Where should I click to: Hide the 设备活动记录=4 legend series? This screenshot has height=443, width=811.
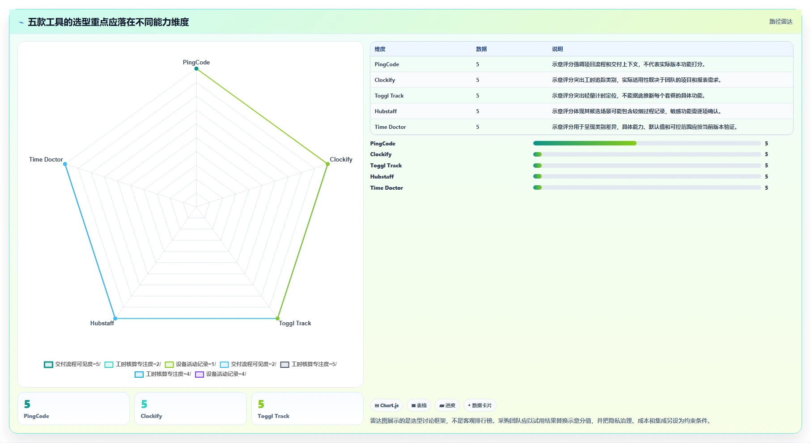(x=221, y=374)
